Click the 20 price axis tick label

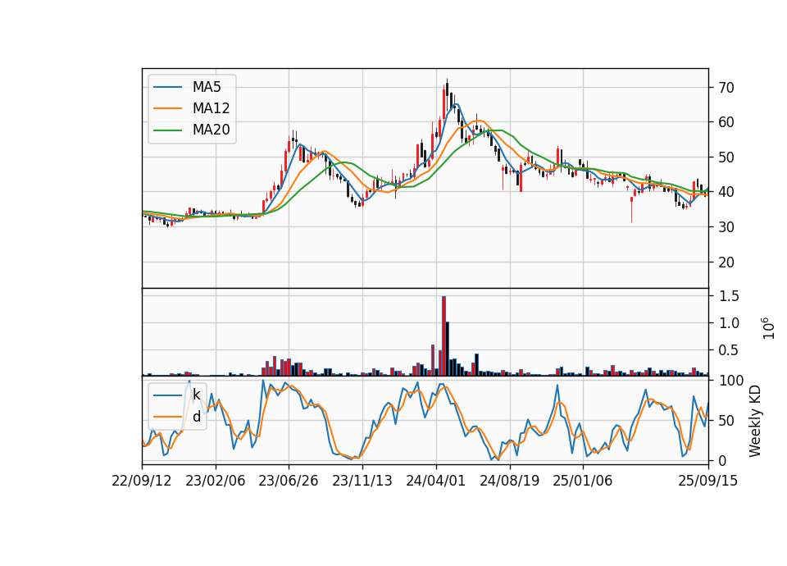[x=726, y=262]
